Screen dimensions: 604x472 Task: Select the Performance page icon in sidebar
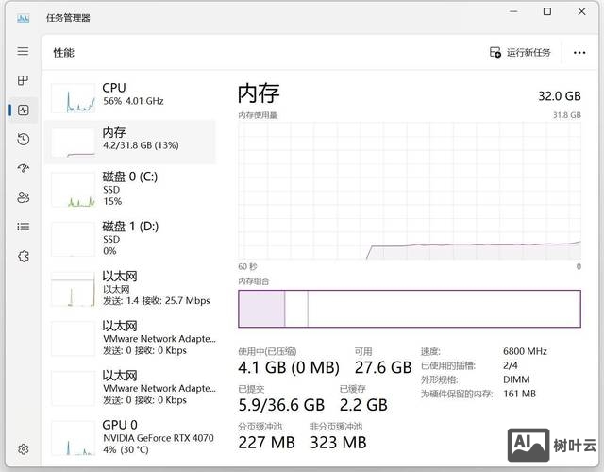(23, 110)
